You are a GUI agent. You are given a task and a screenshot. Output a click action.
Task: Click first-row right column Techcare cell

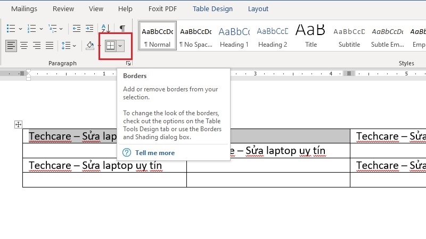pyautogui.click(x=391, y=136)
